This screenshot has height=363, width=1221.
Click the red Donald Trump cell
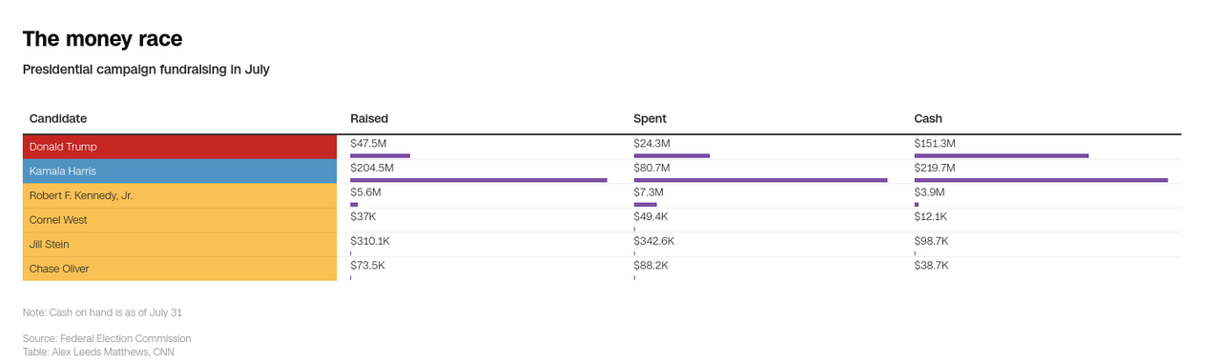[179, 147]
